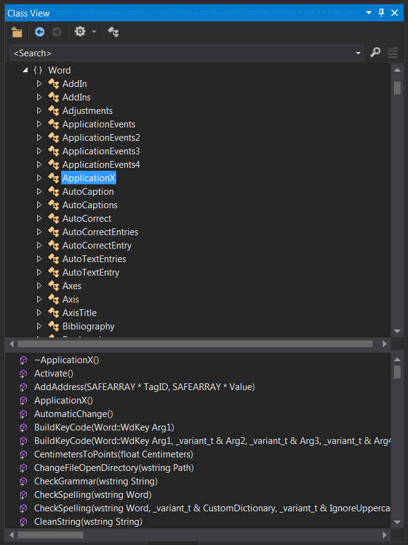
Task: Close the Class View panel
Action: (x=395, y=13)
